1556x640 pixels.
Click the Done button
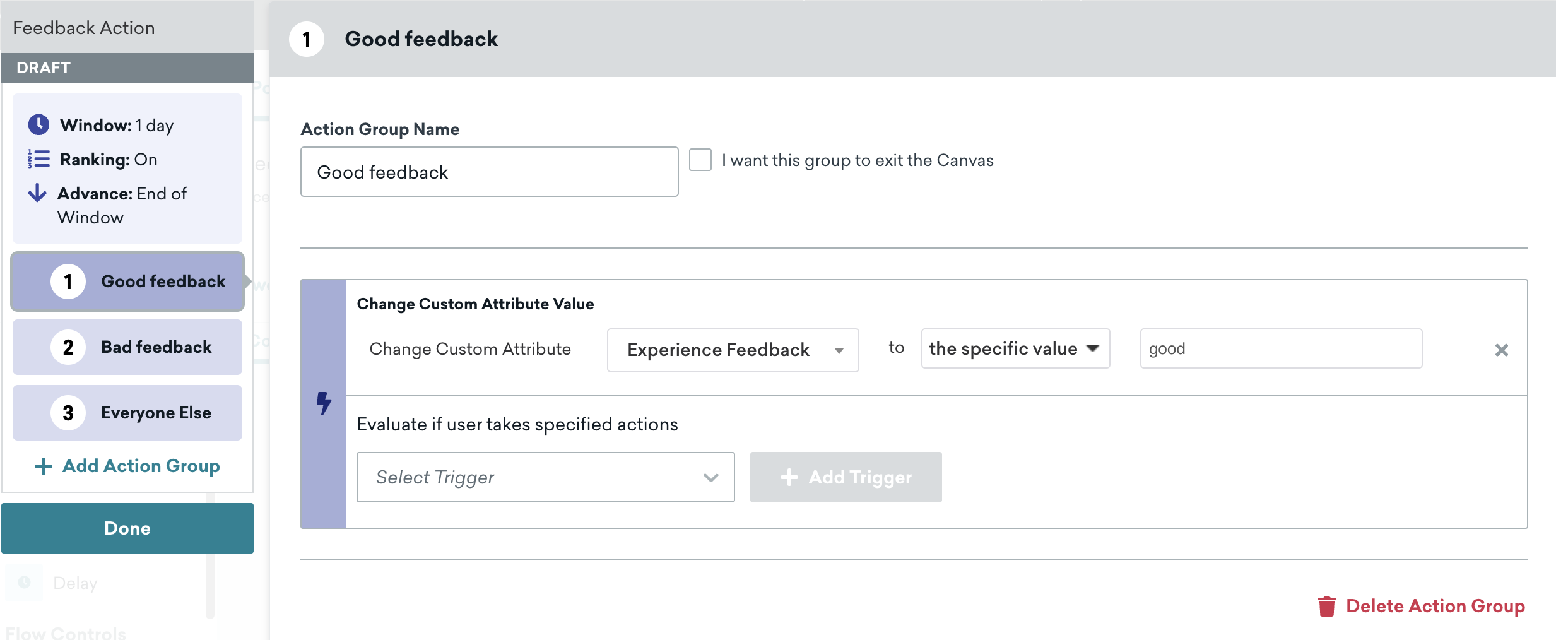point(127,528)
